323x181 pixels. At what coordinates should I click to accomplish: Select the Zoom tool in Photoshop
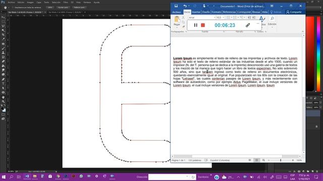tap(3, 102)
